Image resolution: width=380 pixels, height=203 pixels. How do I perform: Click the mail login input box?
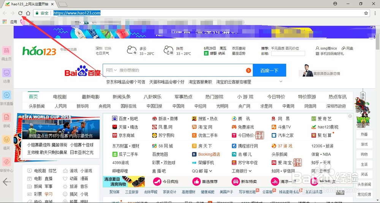point(288,53)
